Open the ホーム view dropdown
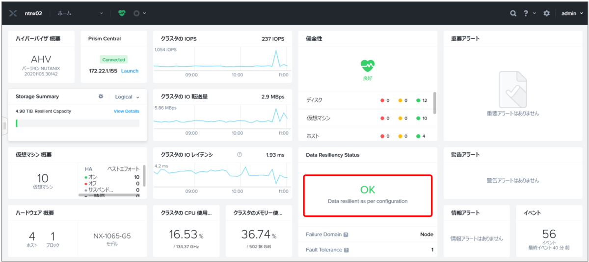 (x=80, y=13)
